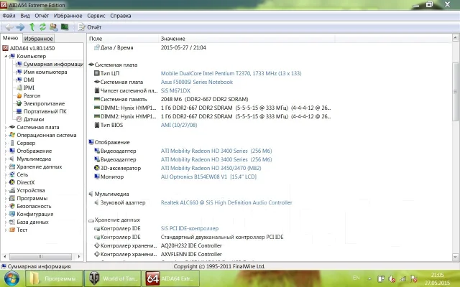Click the Безопасность shield icon
Viewport: 460px width, 287px height.
[x=12, y=206]
